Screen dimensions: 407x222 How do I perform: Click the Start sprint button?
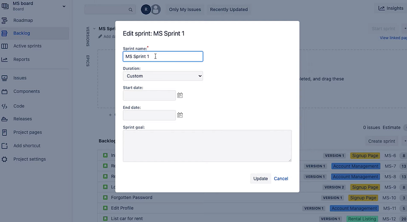click(x=384, y=29)
